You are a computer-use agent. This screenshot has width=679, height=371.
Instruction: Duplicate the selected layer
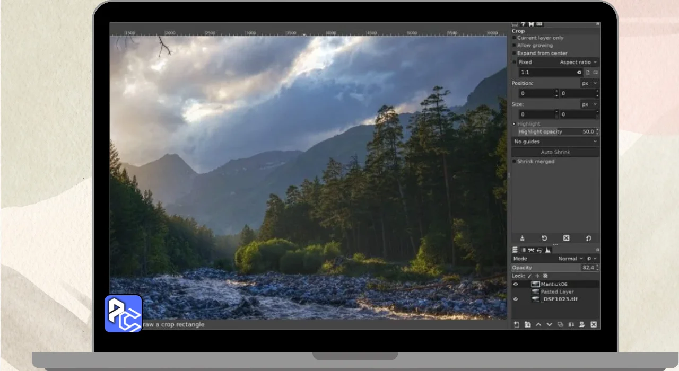pos(560,324)
